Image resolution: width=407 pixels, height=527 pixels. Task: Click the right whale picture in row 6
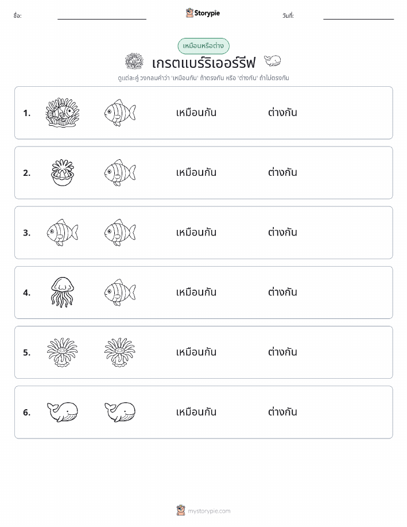120,412
